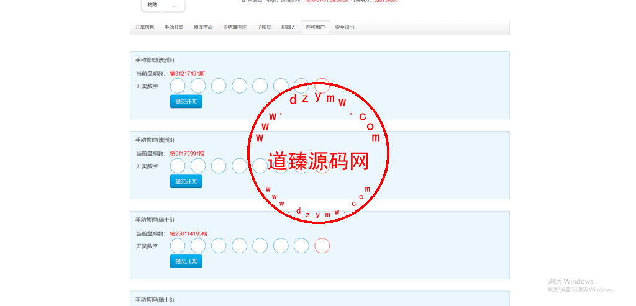
Task: Select fifth number circle in 澳洲5 panel
Action: click(260, 86)
